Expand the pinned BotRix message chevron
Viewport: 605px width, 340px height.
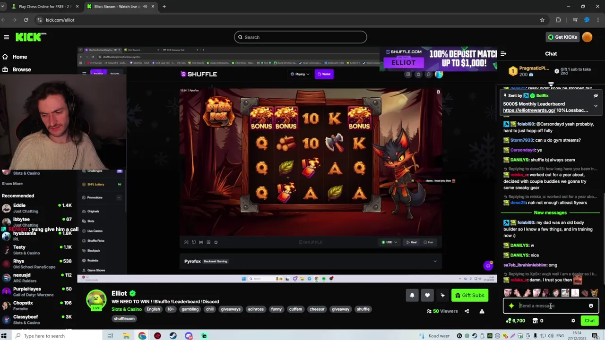tap(596, 106)
